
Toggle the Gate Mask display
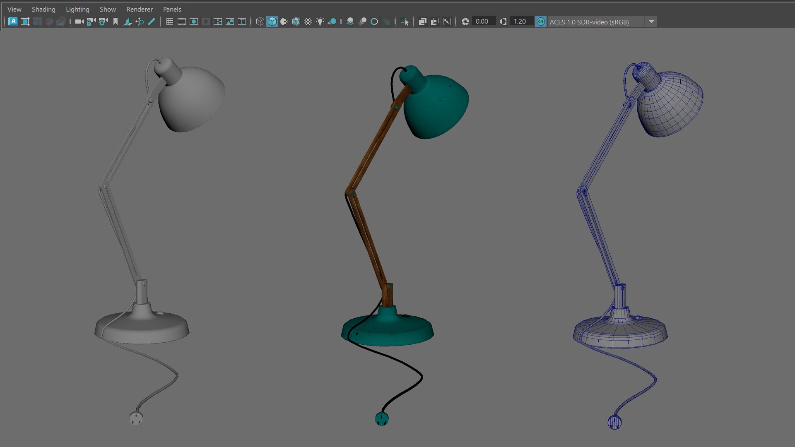pyautogui.click(x=206, y=22)
